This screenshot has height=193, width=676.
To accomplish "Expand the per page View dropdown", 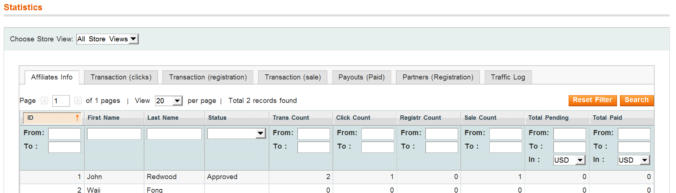I will 169,101.
